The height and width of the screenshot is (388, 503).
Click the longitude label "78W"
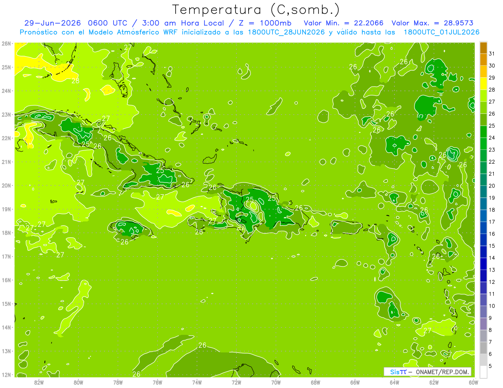tap(118, 382)
